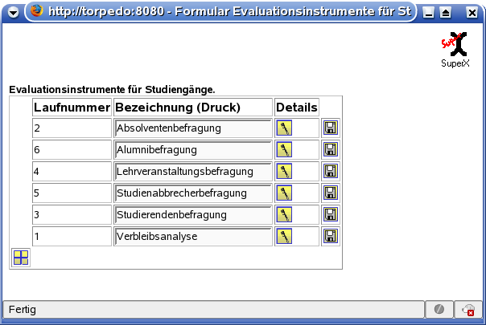Click Laufnummer cell with value 4
The image size is (486, 325).
[72, 171]
